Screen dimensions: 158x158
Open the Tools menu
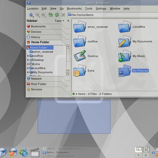click(x=89, y=9)
